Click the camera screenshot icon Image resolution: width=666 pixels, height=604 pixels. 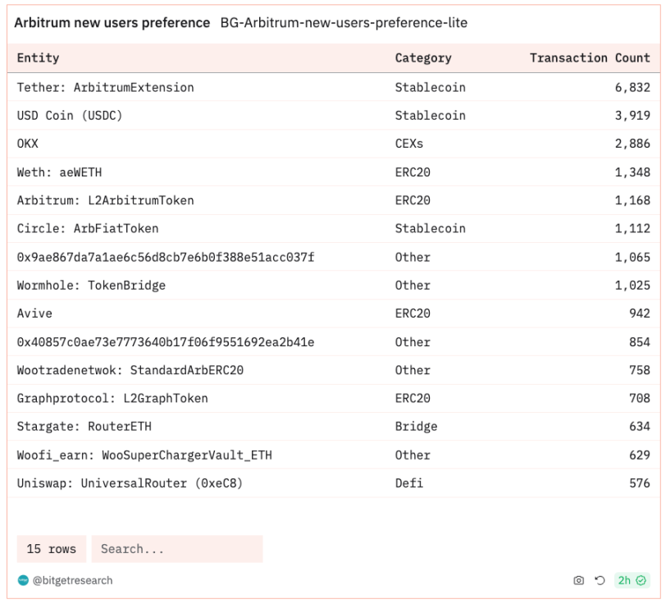pyautogui.click(x=579, y=580)
